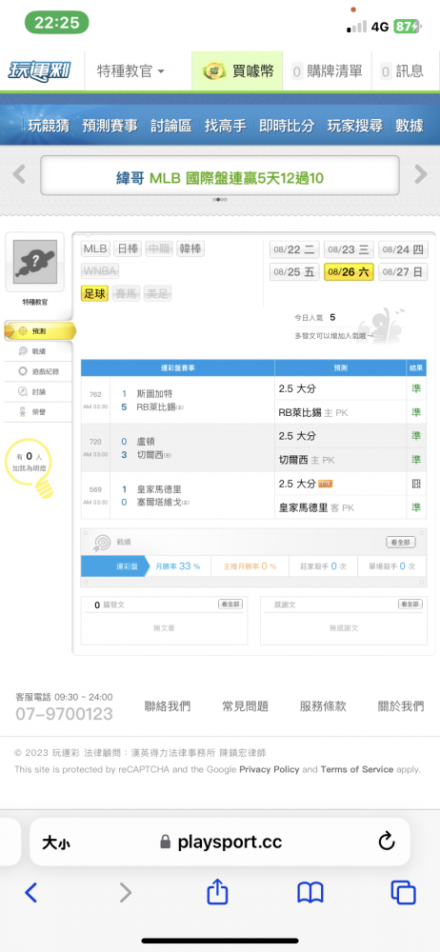Click 月勝率 33 % stat
Screen dimensions: 440x952
click(x=177, y=565)
